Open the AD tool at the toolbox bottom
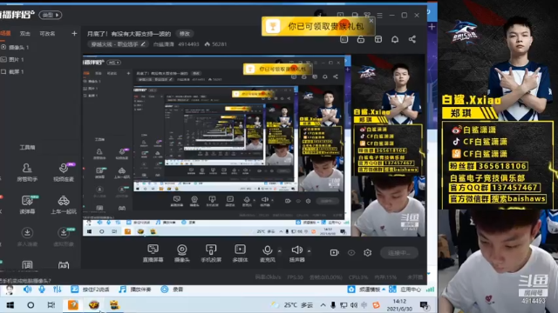Viewport: 558px width, 313px height. pos(64,264)
